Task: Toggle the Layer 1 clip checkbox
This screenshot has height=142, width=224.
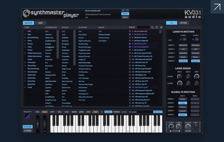Action: [x=180, y=40]
